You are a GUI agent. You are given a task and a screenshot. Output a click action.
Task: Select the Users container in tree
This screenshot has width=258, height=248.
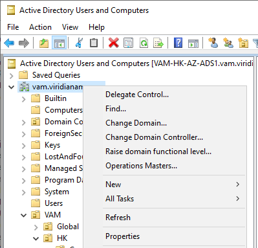point(54,203)
